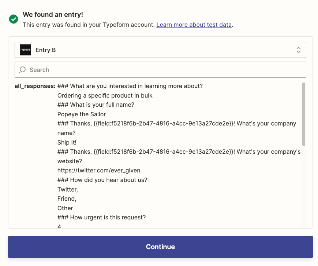Click the "We found an entry!" heading
Image resolution: width=318 pixels, height=266 pixels.
(x=53, y=15)
